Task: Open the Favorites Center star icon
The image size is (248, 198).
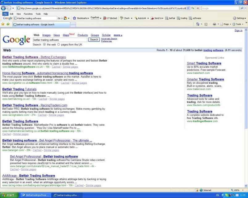Action: [x=3, y=24]
